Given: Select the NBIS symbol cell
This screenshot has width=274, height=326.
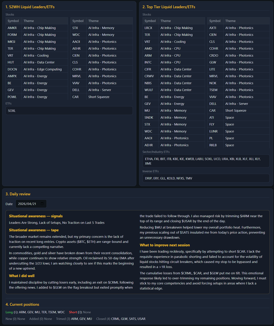Looking at the screenshot, I should click(150, 83).
